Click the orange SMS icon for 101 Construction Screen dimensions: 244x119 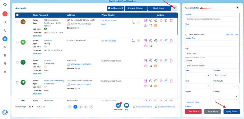pos(138,22)
